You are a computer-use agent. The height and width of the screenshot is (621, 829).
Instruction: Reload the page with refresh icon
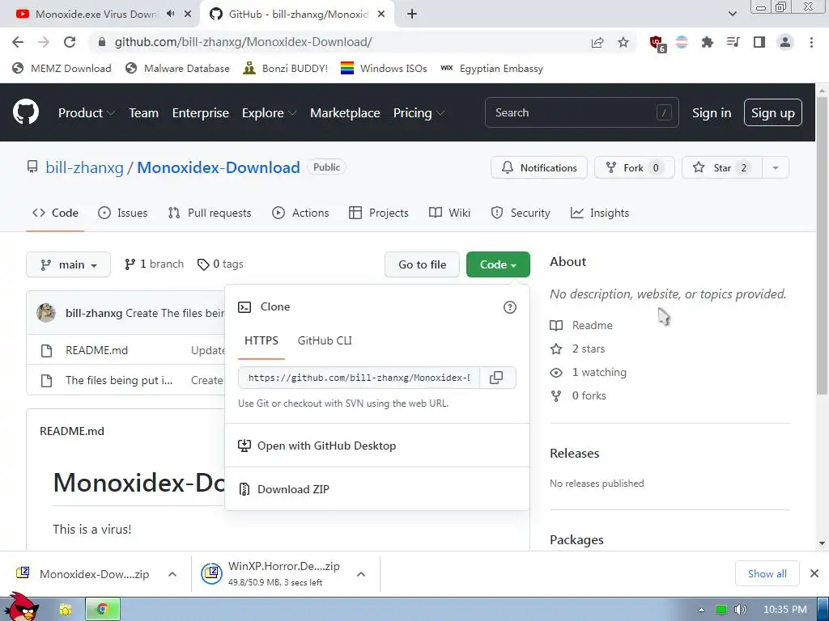[x=70, y=42]
